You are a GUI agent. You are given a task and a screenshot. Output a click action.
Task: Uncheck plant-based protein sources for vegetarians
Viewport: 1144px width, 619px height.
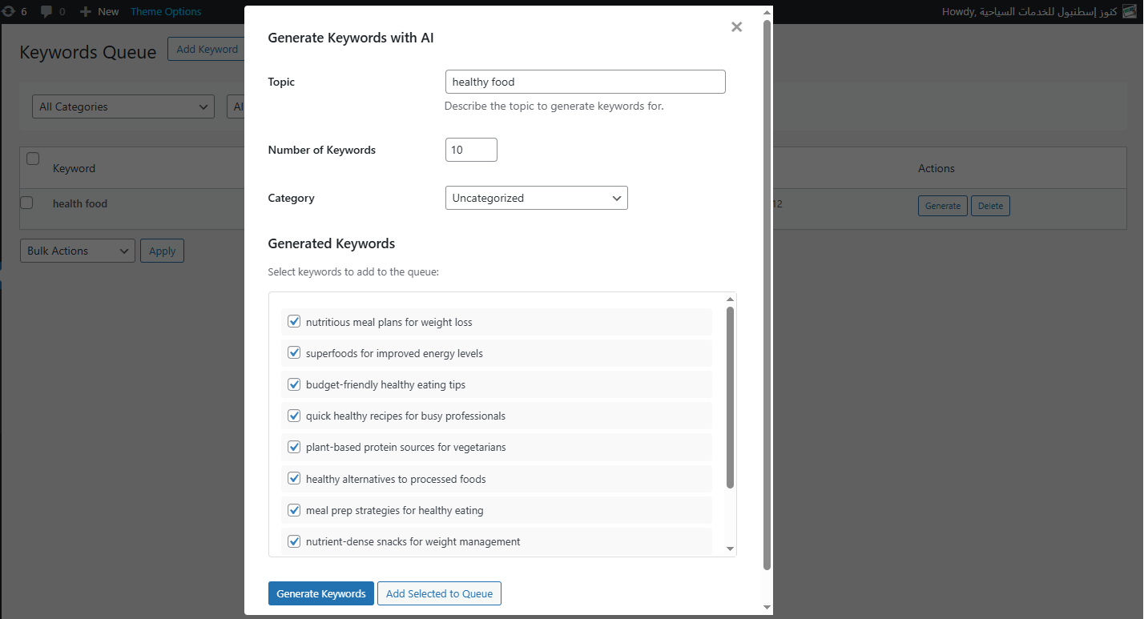pos(294,447)
